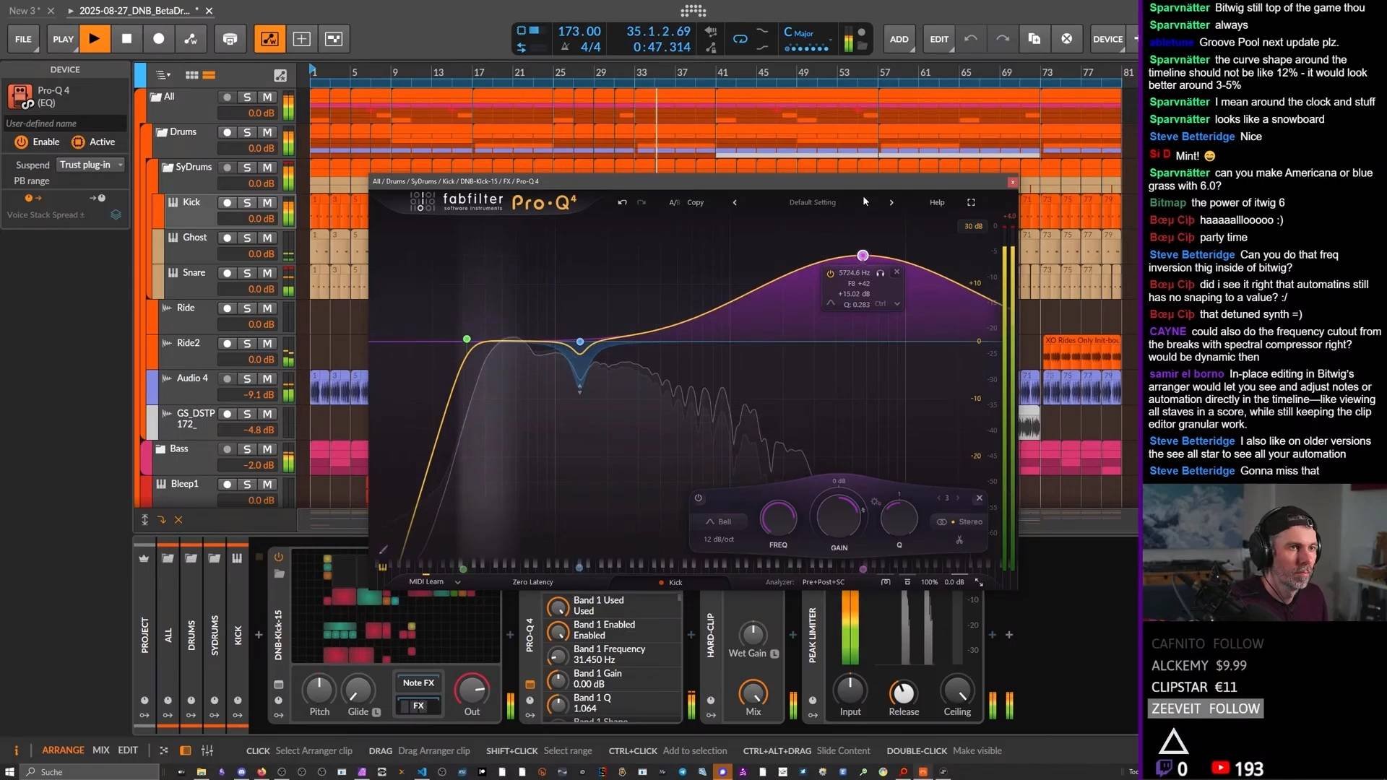
Task: Click the record button in the transport
Action: [x=159, y=39]
